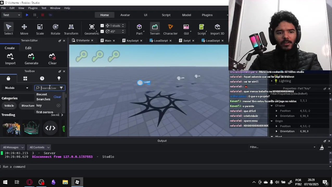Image resolution: width=332 pixels, height=187 pixels.
Task: Toggle the move snap studs checkbox
Action: [102, 26]
